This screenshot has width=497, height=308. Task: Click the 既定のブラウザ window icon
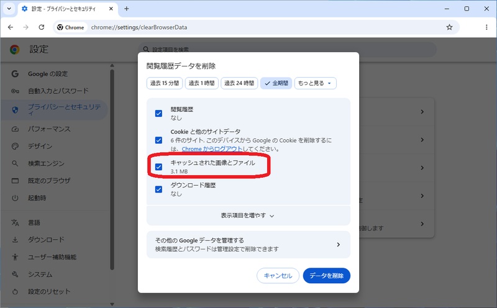(15, 181)
